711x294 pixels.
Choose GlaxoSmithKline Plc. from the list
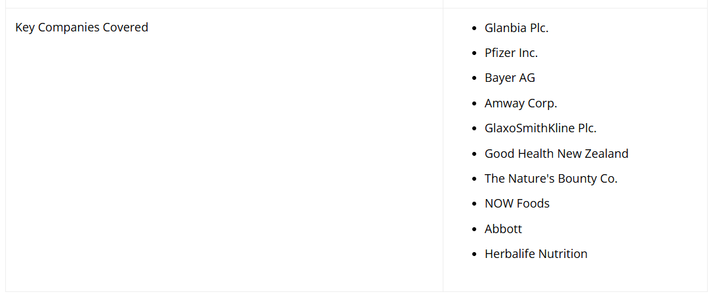pyautogui.click(x=540, y=128)
